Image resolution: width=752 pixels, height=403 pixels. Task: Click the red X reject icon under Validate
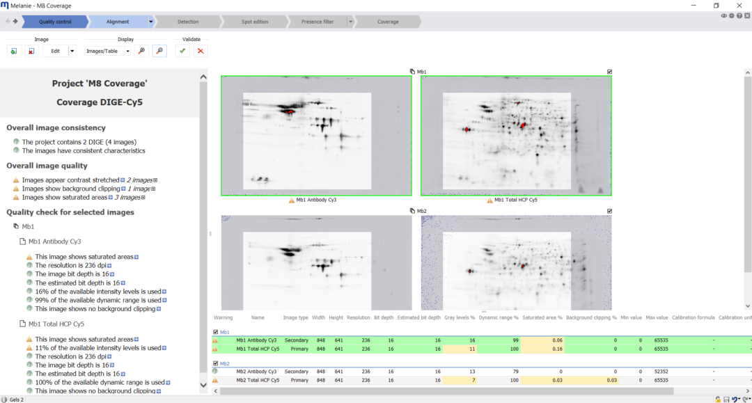tap(201, 51)
